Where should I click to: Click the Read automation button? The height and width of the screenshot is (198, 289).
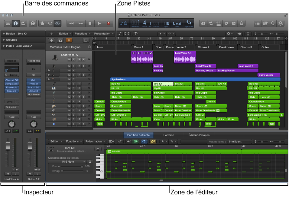coord(11,117)
